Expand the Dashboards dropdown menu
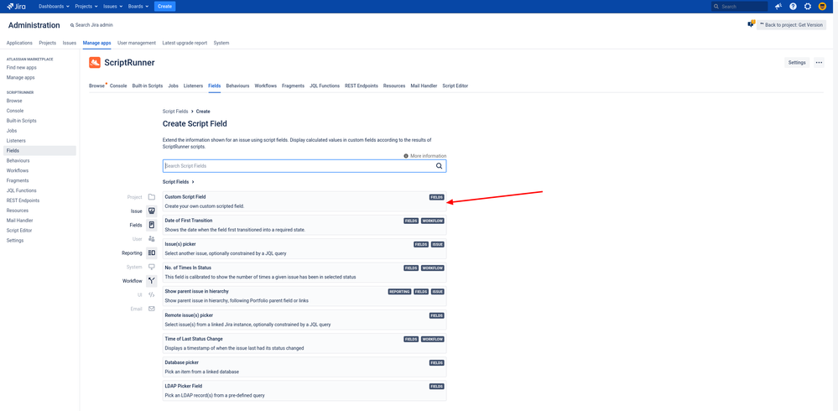 54,7
